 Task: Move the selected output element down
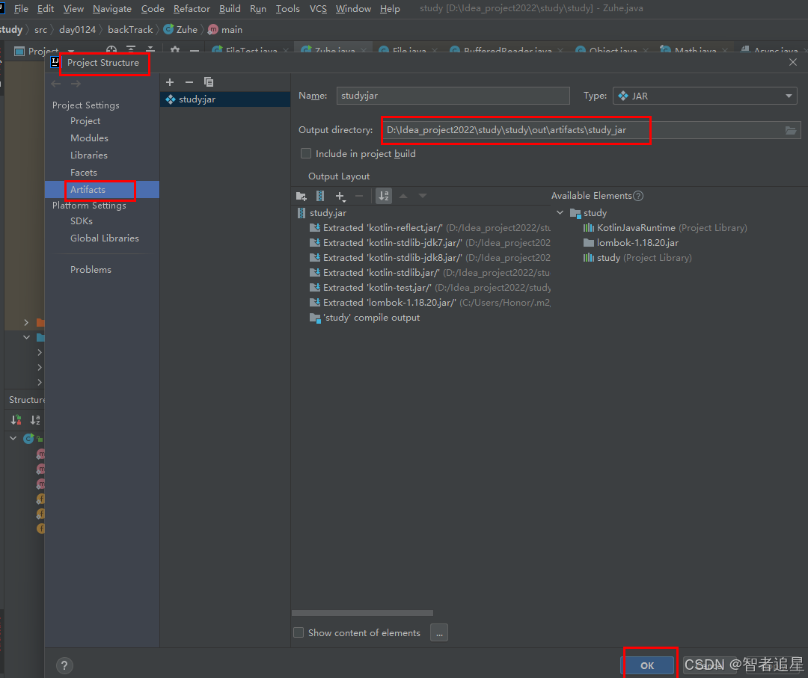423,196
